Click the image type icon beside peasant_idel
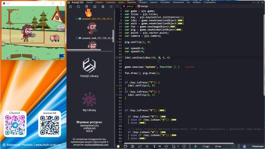This screenshot has height=149, width=265. click(80, 19)
